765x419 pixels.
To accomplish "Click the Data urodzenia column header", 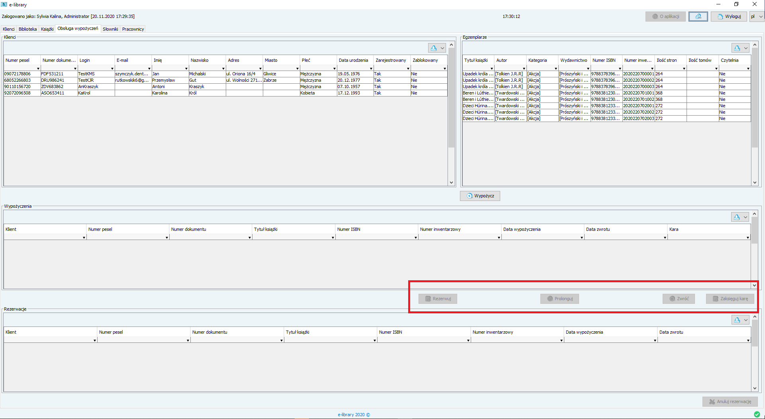I will (x=355, y=60).
